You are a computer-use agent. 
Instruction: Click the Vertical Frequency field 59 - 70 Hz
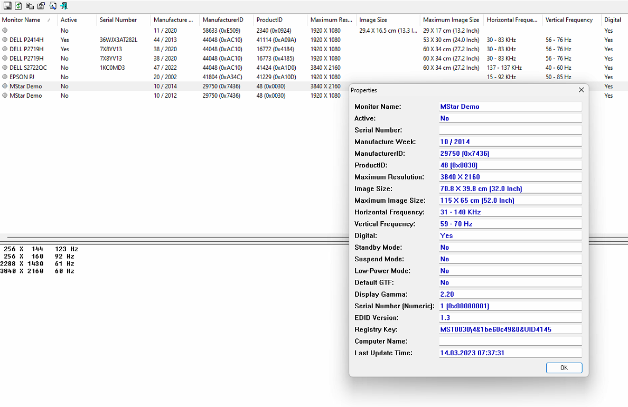510,224
